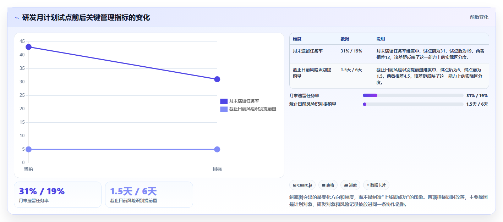The height and width of the screenshot is (222, 503).
Task: Click the 45 y-axis tick label
Action: (22, 41)
